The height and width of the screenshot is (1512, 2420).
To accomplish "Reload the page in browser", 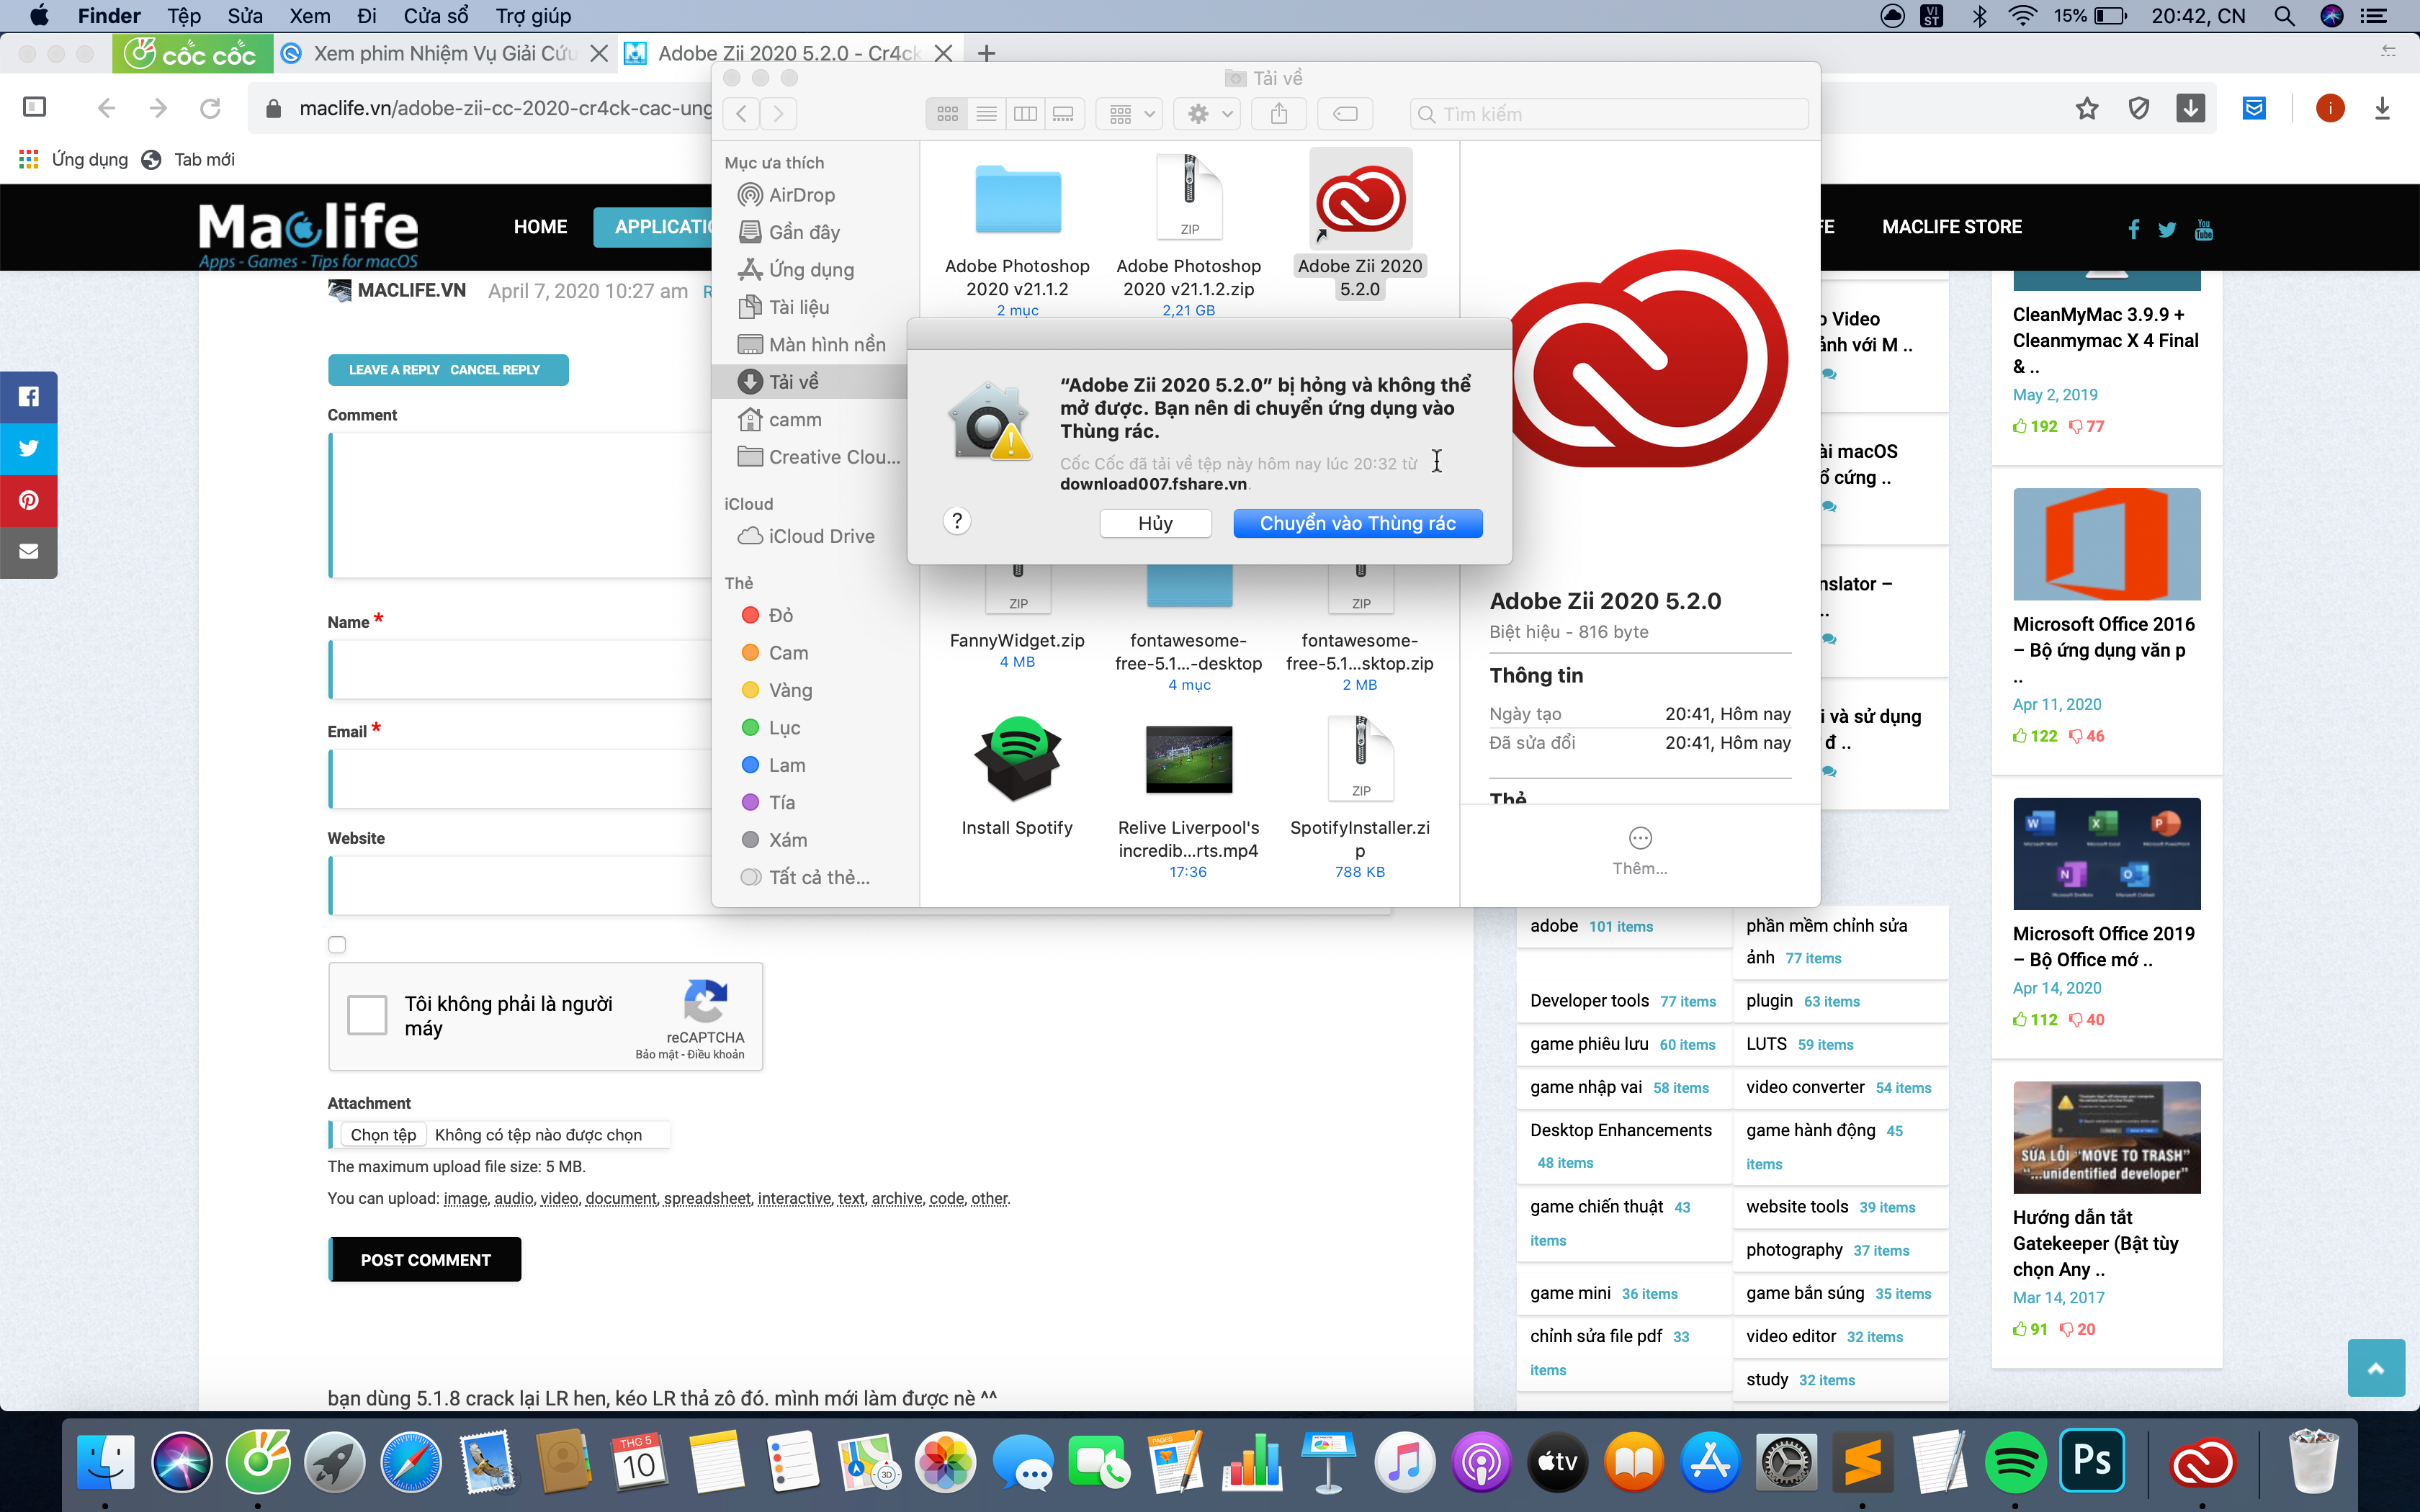I will pyautogui.click(x=210, y=108).
